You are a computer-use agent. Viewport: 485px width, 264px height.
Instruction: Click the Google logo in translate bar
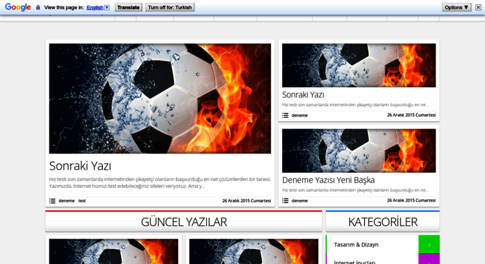(x=17, y=7)
